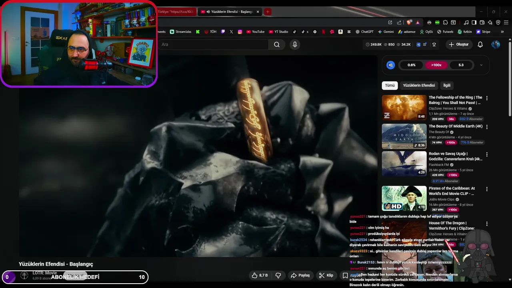The image size is (512, 288).
Task: Open the futbin bookmark
Action: pos(465,32)
